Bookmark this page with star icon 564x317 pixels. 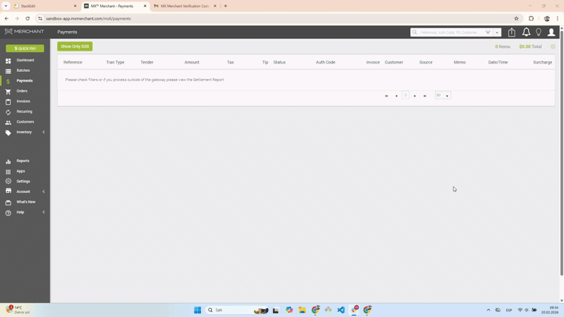[x=516, y=19]
